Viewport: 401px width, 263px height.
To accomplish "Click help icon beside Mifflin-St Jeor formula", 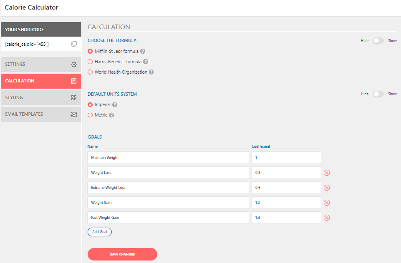I will [143, 51].
